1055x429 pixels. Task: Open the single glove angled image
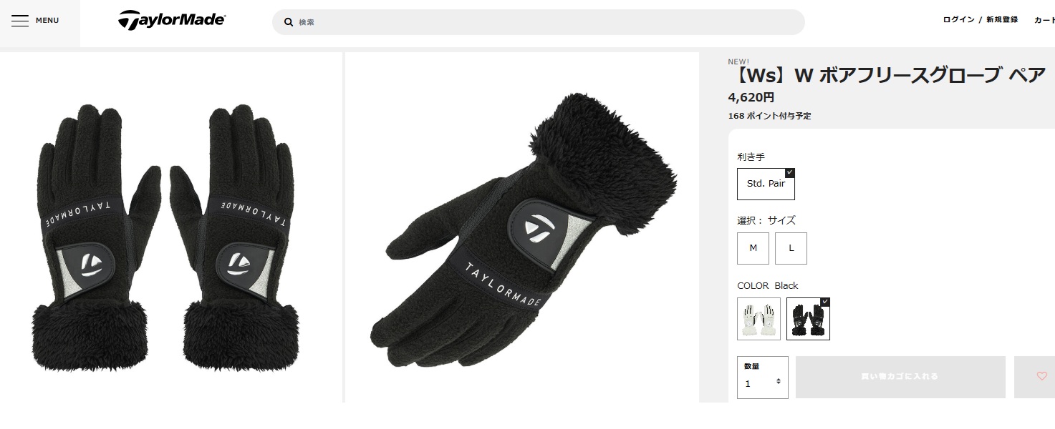click(522, 227)
